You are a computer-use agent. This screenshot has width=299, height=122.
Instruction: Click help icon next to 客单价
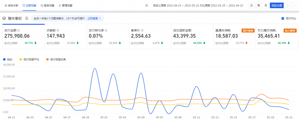point(143,30)
